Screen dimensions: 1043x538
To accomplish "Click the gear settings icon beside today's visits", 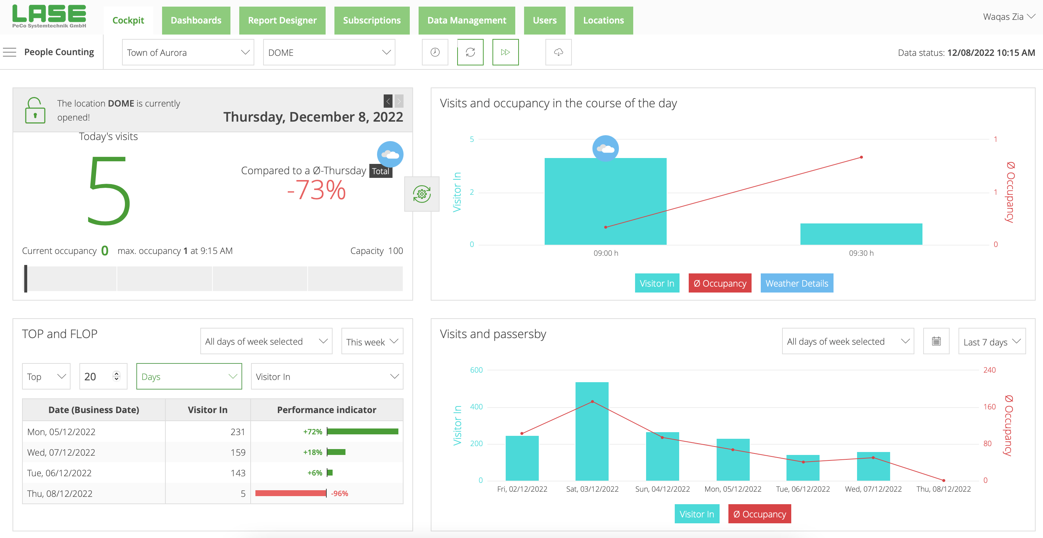I will (422, 194).
